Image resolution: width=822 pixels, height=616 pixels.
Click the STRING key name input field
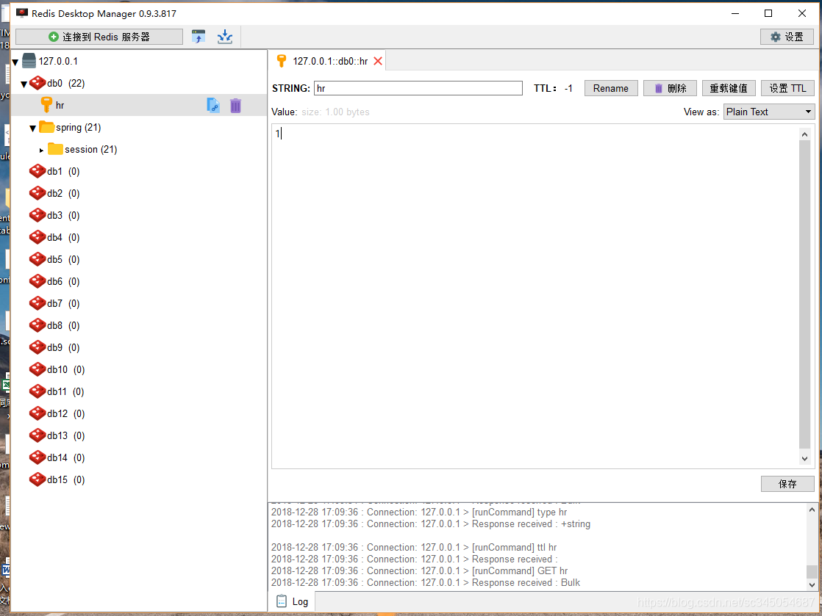(418, 88)
